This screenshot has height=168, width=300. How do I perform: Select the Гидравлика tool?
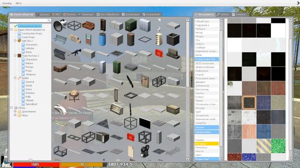coord(207,25)
